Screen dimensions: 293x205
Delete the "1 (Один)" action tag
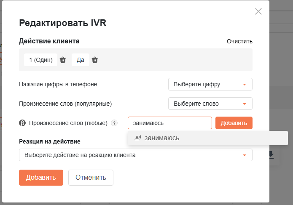point(63,60)
